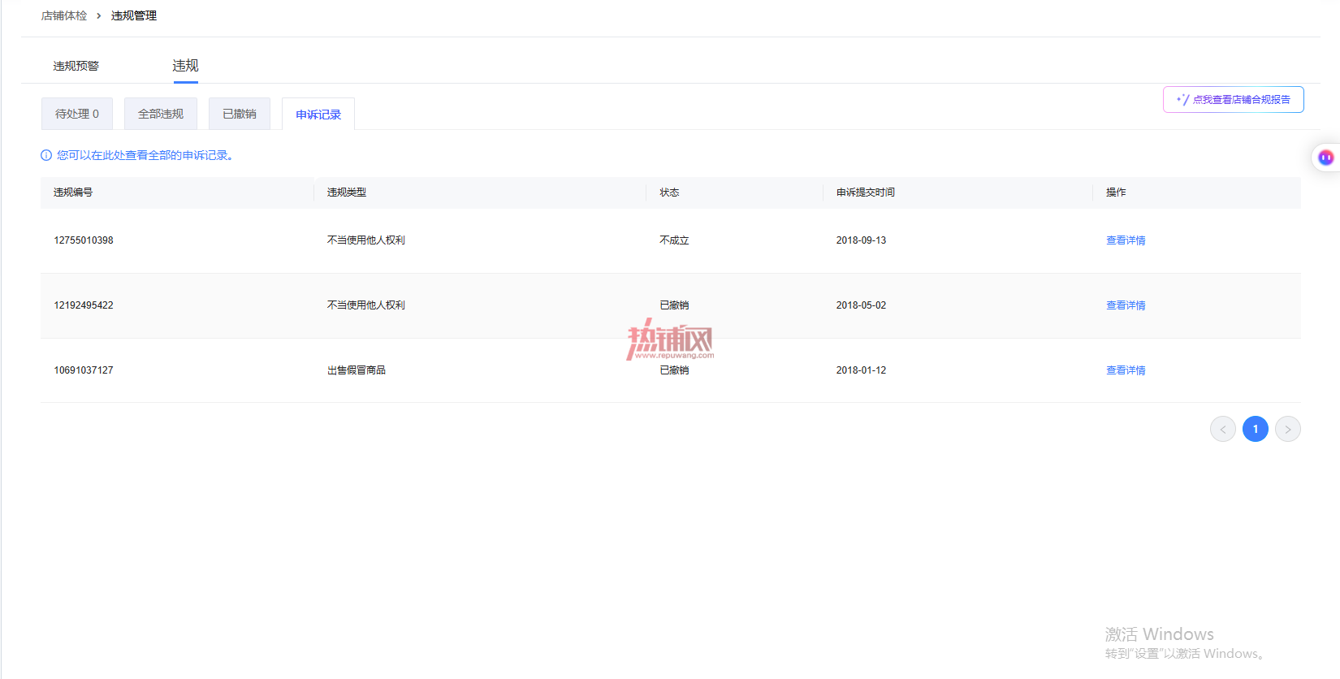Select page 1 in pagination
The image size is (1340, 679).
coord(1255,429)
